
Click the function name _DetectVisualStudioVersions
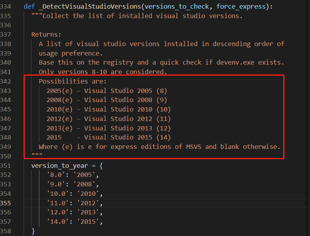pyautogui.click(x=90, y=7)
